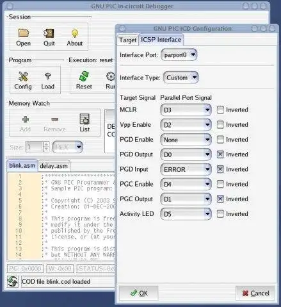Image resolution: width=281 pixels, height=307 pixels.
Task: Click the window menu icon of the Debugger title bar
Action: point(10,6)
